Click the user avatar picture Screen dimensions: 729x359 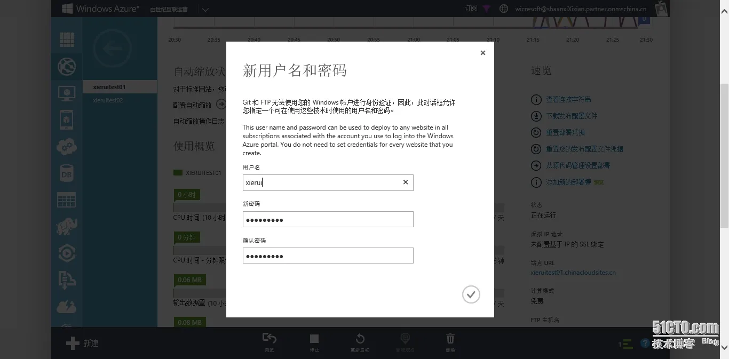click(x=661, y=9)
